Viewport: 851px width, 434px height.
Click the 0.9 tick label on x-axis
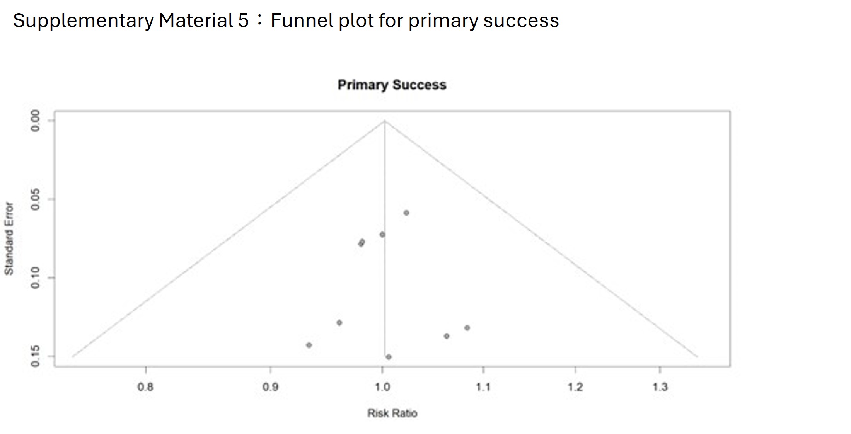coord(270,387)
